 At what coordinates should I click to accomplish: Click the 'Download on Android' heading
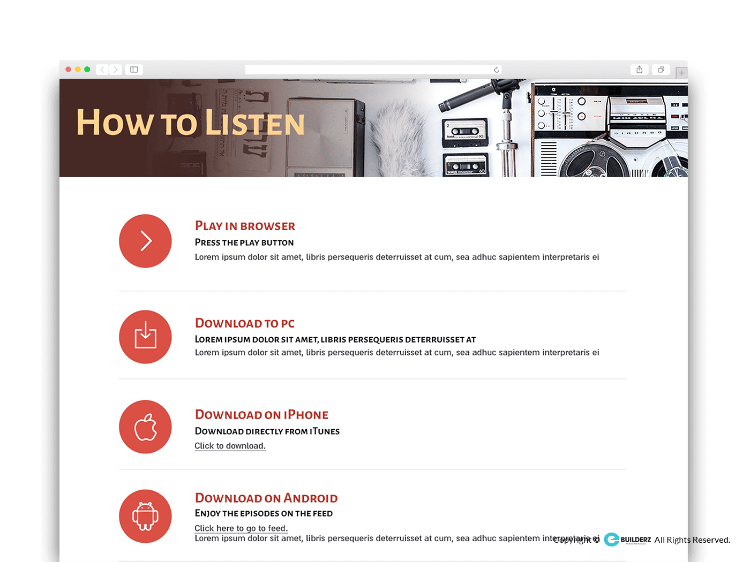[266, 498]
